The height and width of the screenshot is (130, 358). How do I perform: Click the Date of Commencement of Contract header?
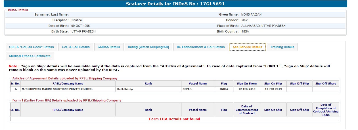[x=247, y=110]
